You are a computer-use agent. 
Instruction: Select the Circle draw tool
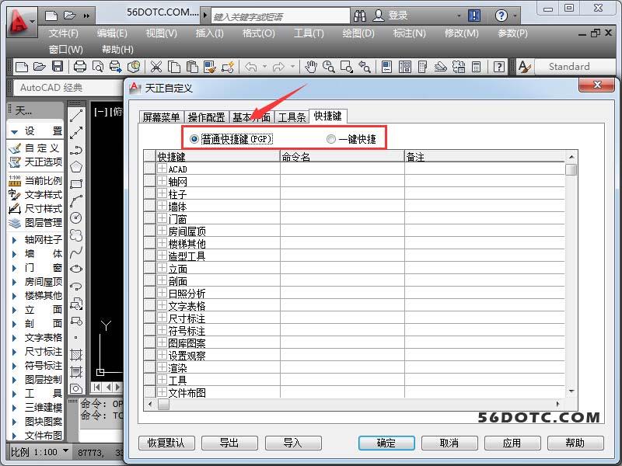tap(76, 218)
